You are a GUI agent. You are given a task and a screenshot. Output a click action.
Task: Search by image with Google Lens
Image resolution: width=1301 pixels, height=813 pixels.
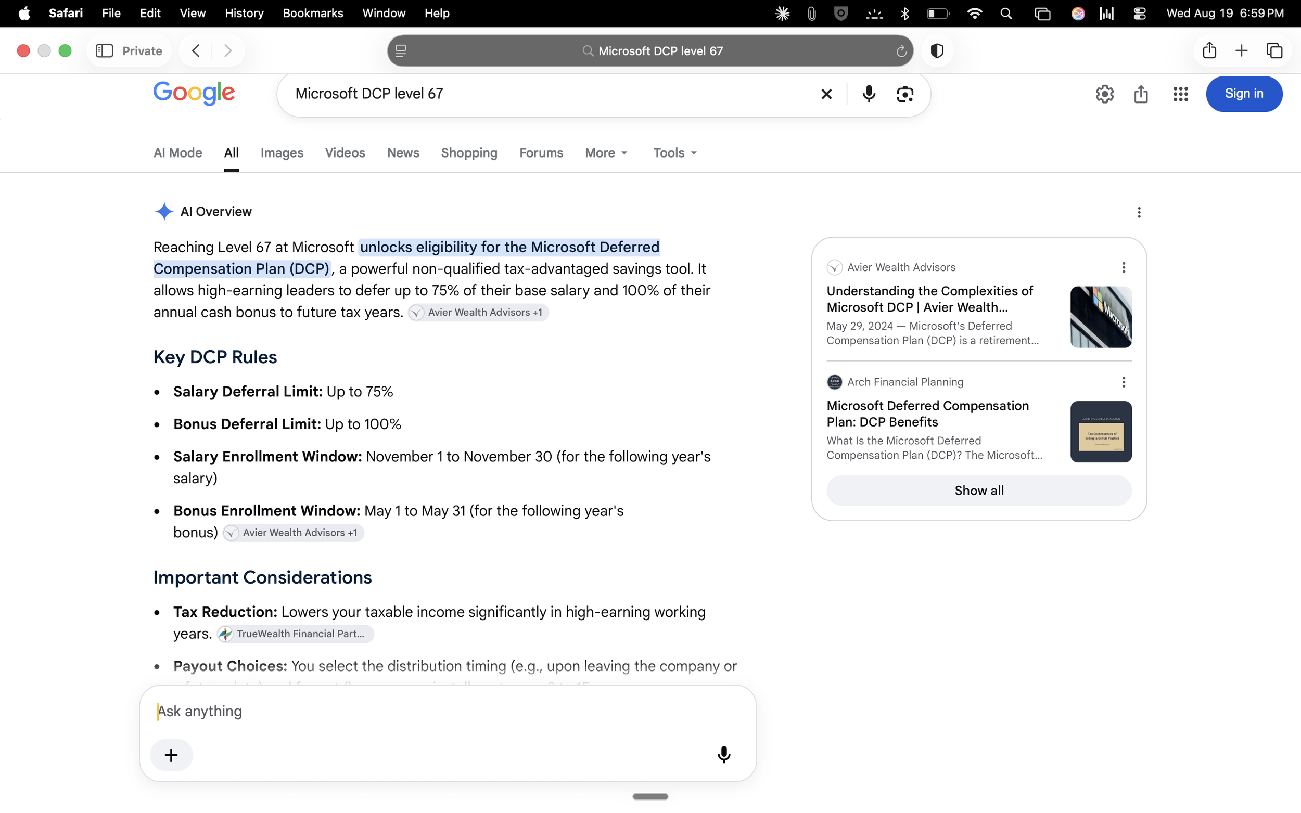904,94
